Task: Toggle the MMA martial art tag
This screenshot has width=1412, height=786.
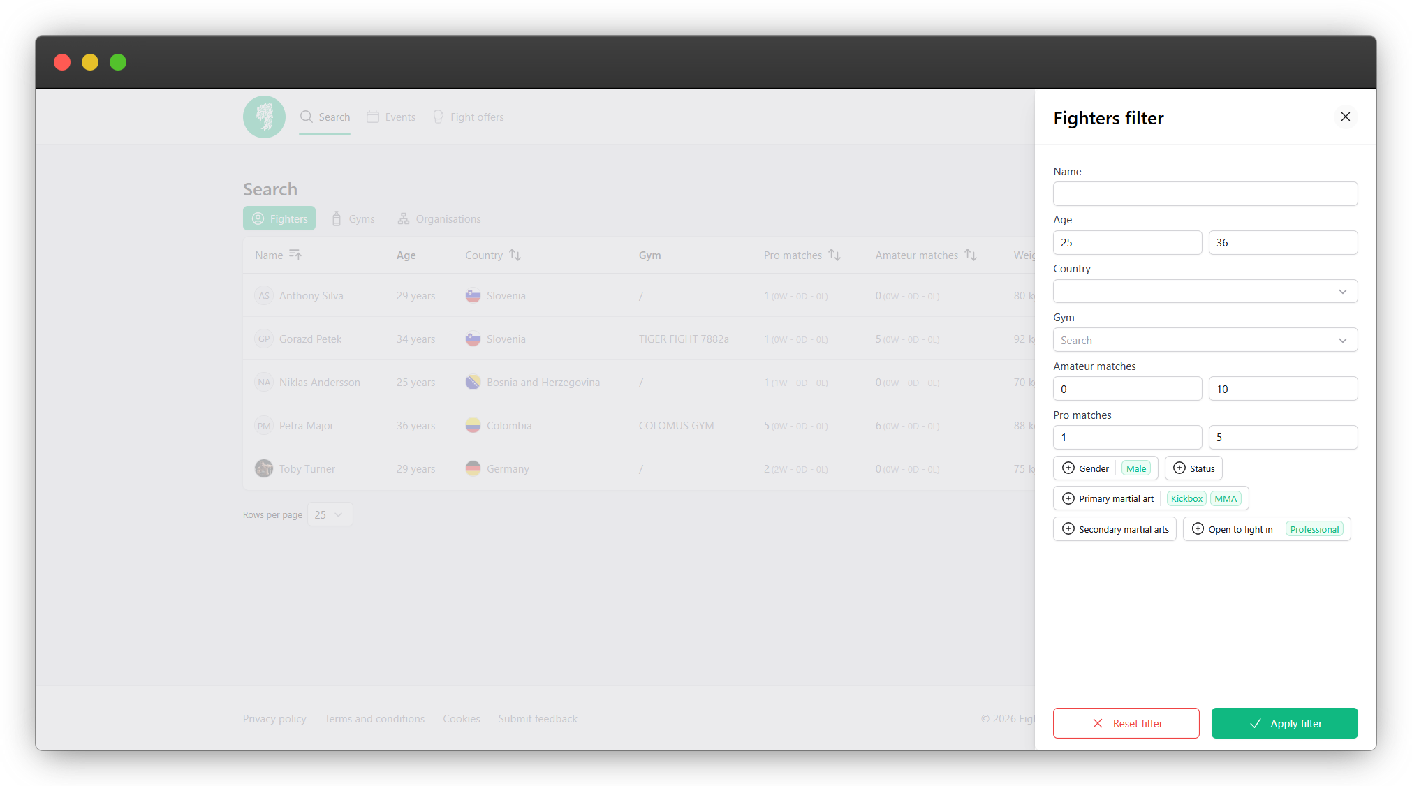Action: click(1226, 498)
